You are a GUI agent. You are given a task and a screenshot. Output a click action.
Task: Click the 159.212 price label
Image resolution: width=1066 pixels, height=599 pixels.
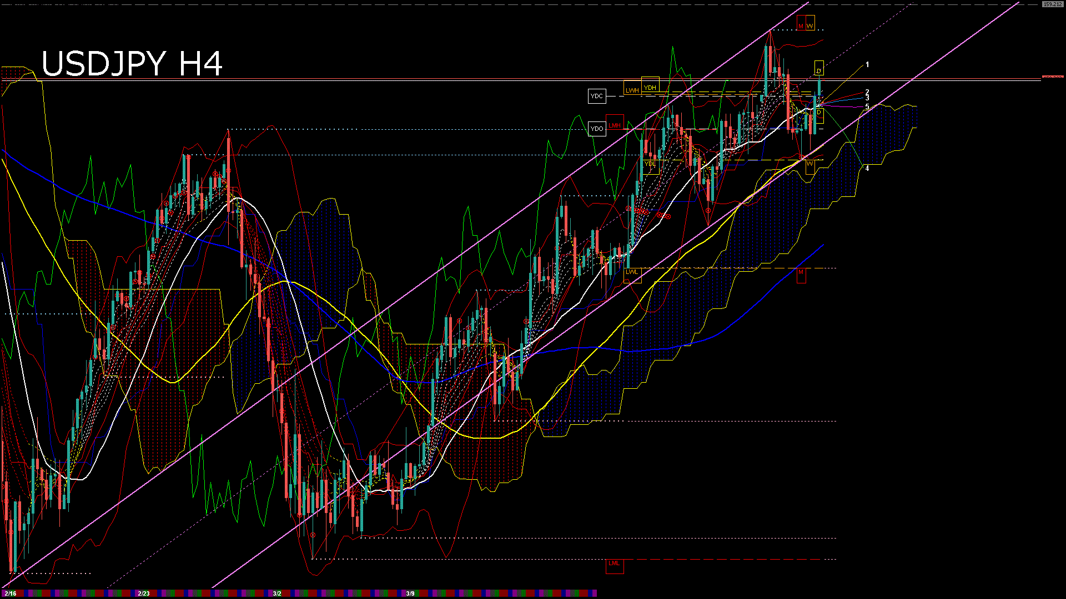[x=1052, y=4]
